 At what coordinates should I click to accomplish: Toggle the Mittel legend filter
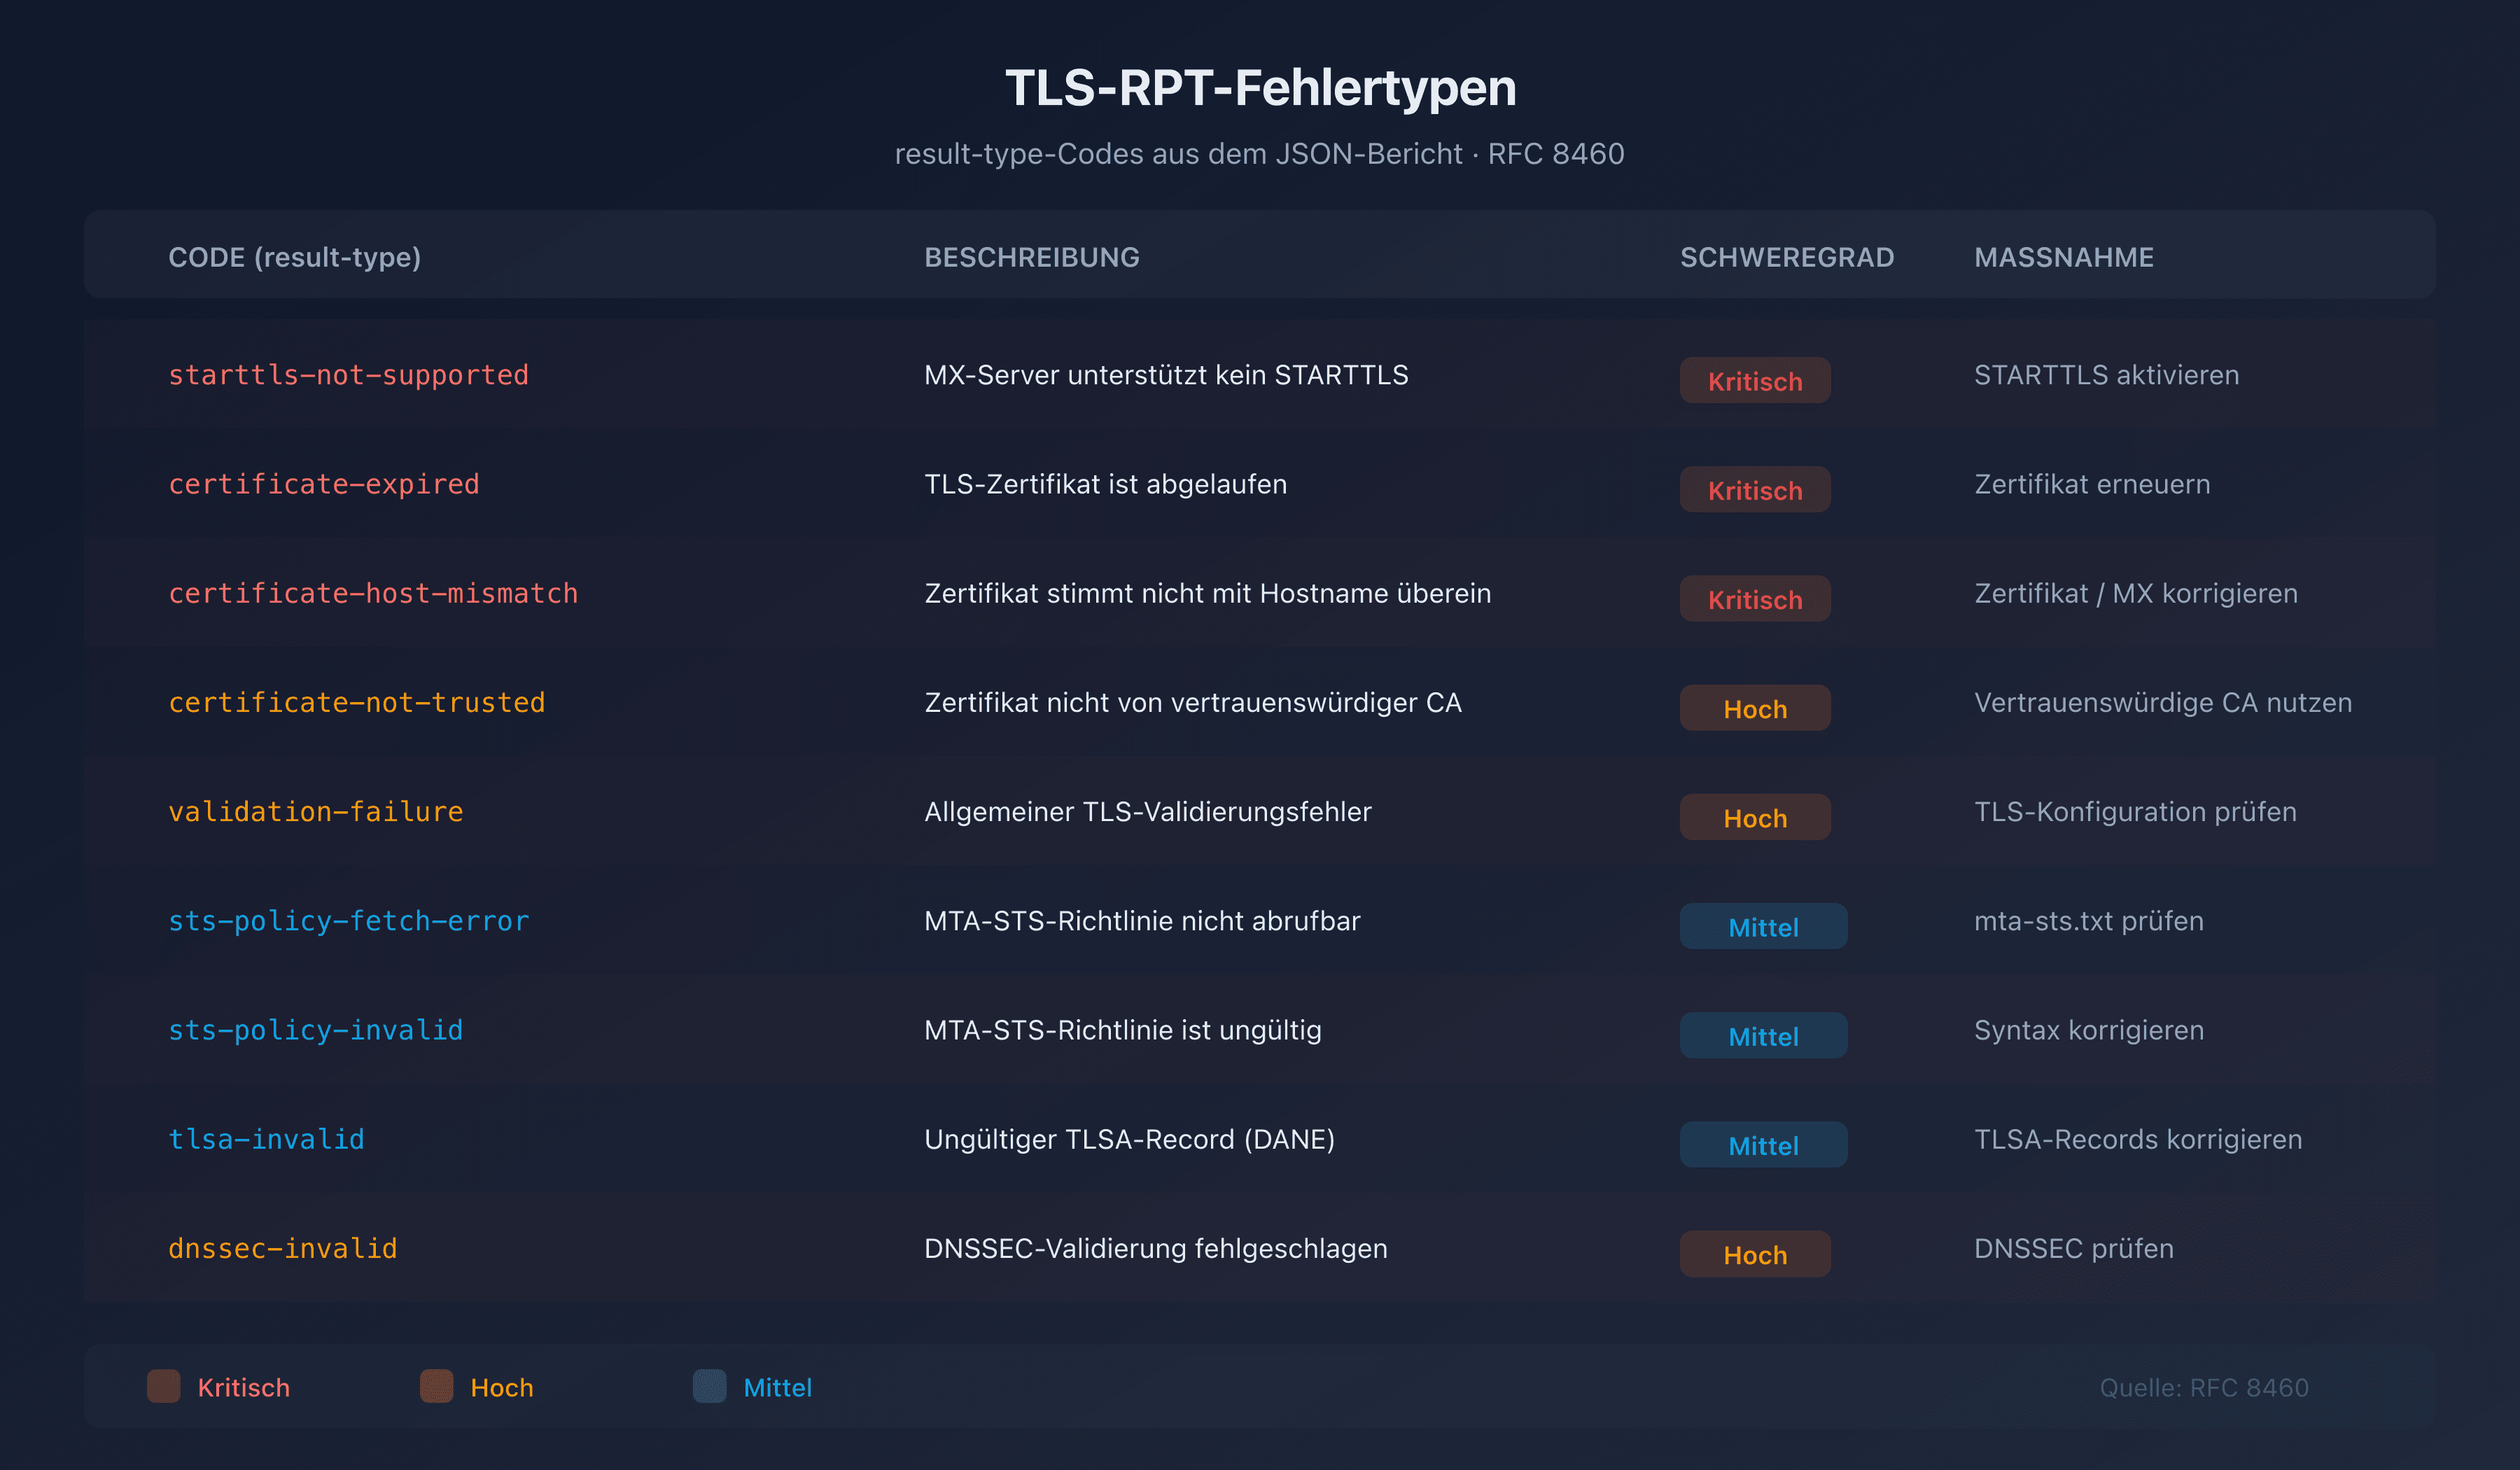point(754,1387)
